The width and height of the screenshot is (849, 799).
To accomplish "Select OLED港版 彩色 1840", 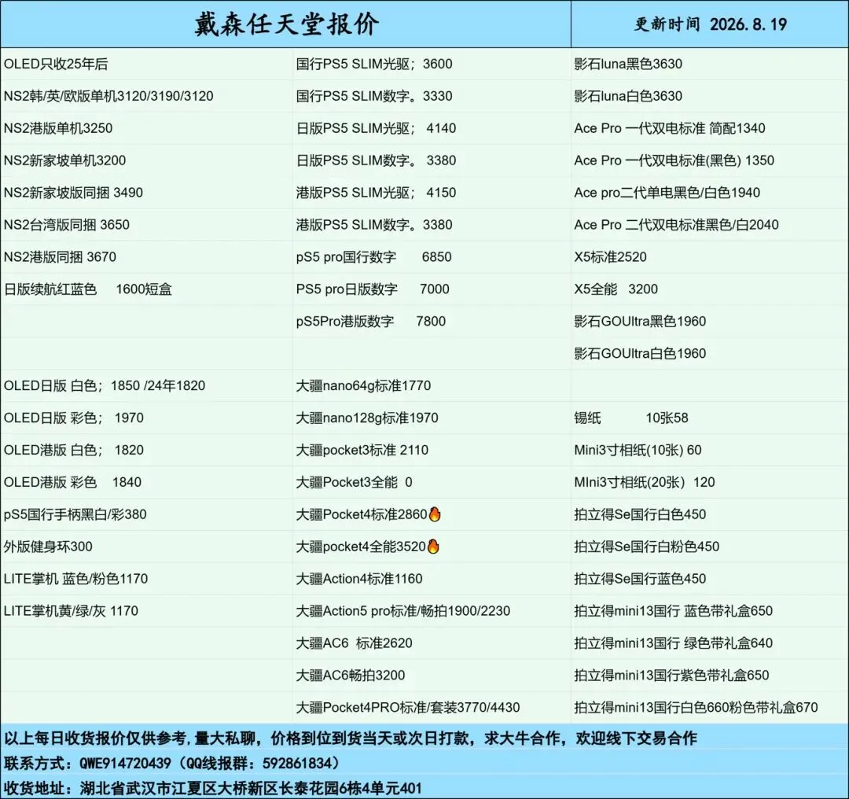I will pos(72,482).
